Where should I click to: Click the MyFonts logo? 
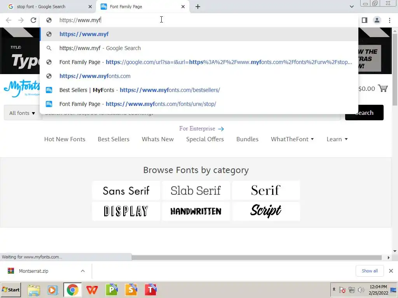tap(22, 88)
